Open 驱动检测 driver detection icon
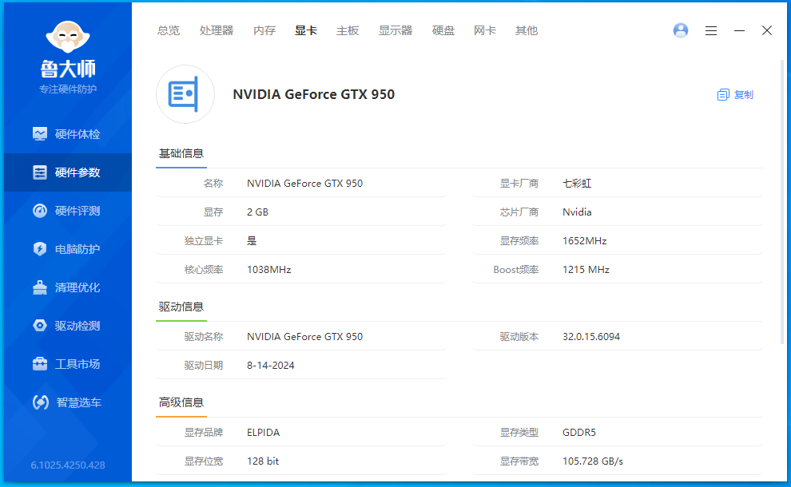The height and width of the screenshot is (487, 791). coord(40,326)
